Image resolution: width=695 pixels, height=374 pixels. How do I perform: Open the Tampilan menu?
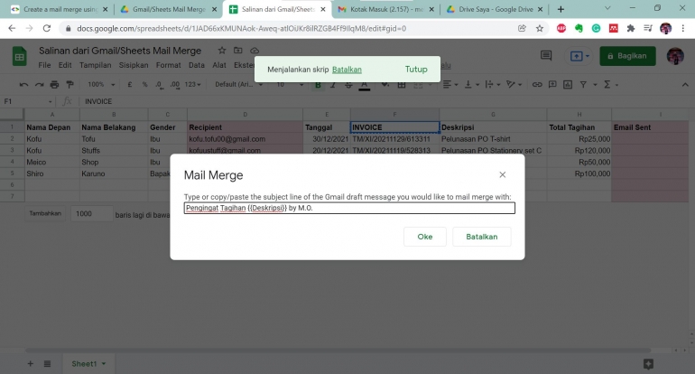[x=96, y=65]
